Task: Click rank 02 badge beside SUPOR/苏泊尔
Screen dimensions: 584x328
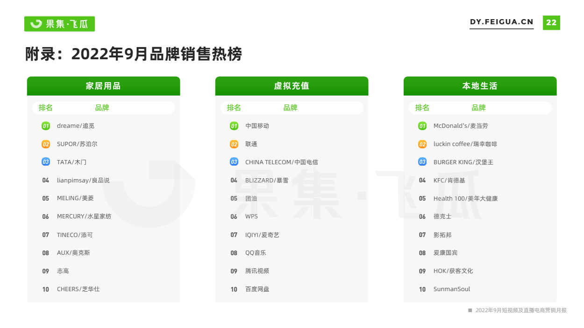Action: click(x=46, y=144)
